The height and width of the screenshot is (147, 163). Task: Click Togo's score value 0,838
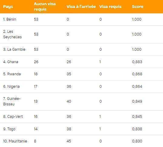137,129
